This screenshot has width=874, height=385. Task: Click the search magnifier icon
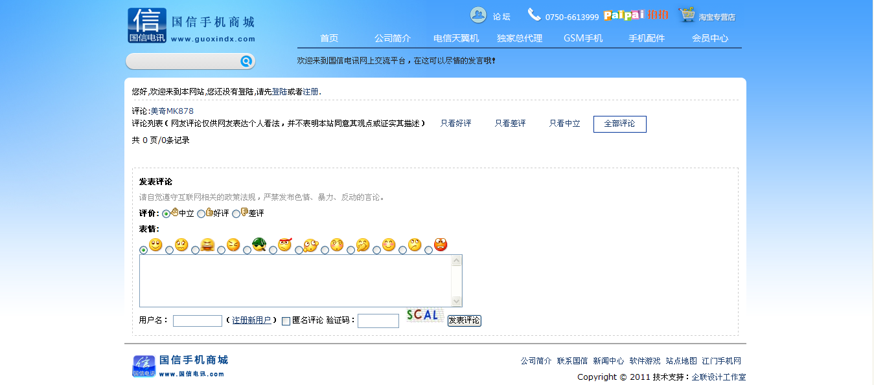[246, 61]
